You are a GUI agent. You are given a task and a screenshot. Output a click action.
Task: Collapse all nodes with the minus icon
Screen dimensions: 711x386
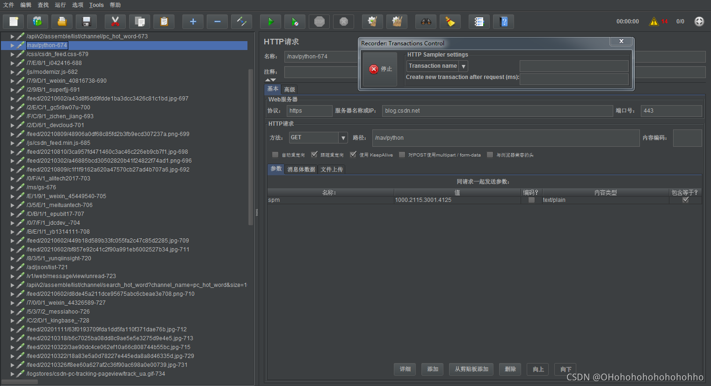coord(217,21)
